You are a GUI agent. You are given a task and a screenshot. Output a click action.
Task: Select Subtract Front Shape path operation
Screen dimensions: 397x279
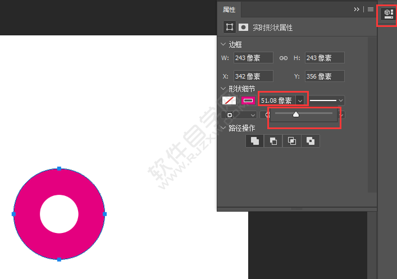coord(273,141)
